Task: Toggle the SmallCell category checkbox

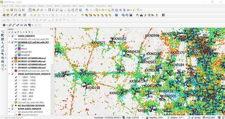Action: [x=16, y=55]
